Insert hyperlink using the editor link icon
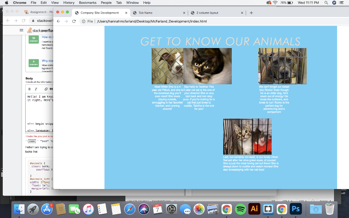 coord(46,89)
